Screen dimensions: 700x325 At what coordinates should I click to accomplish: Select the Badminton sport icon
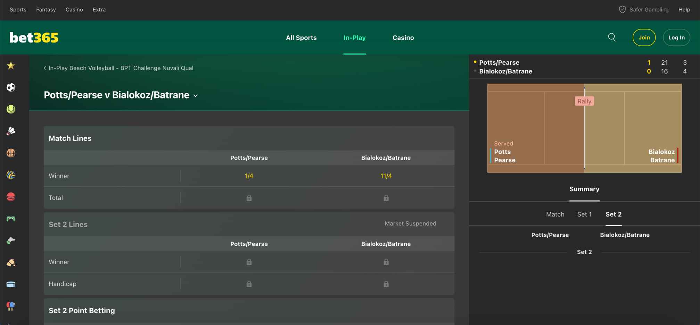pyautogui.click(x=11, y=131)
